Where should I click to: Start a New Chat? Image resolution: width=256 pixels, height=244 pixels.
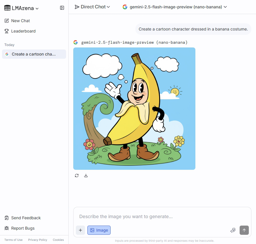point(21,20)
